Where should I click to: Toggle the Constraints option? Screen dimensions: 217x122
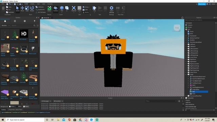click(40, 9)
